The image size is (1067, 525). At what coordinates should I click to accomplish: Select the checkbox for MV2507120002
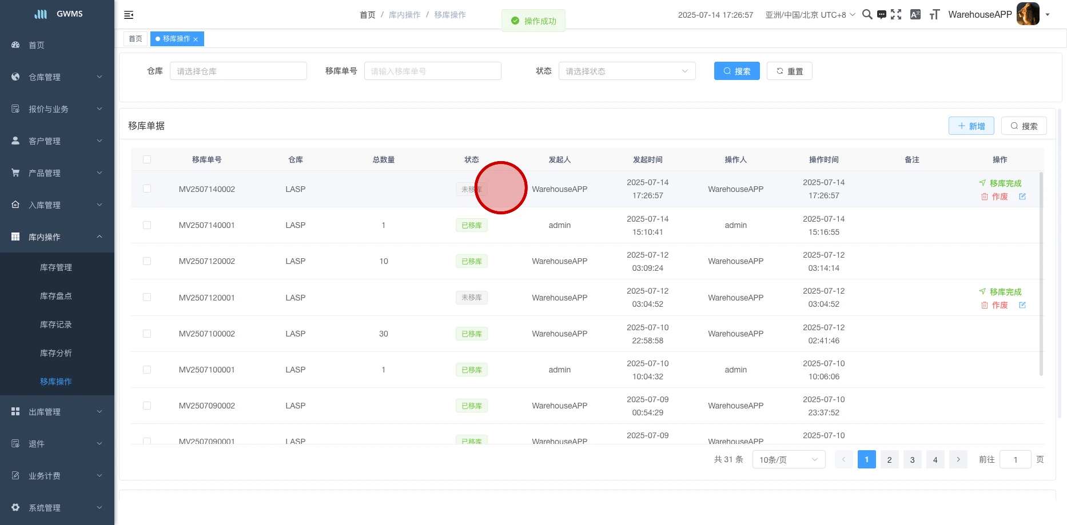(147, 261)
